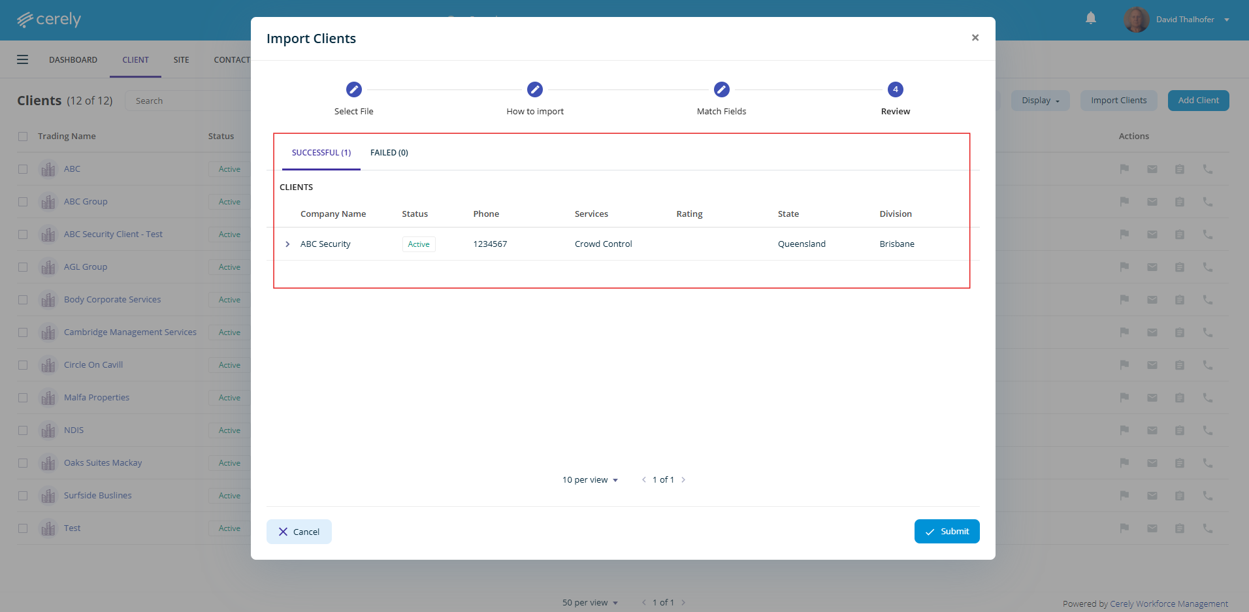The height and width of the screenshot is (612, 1249).
Task: Open the 10 per view dropdown
Action: coord(590,479)
